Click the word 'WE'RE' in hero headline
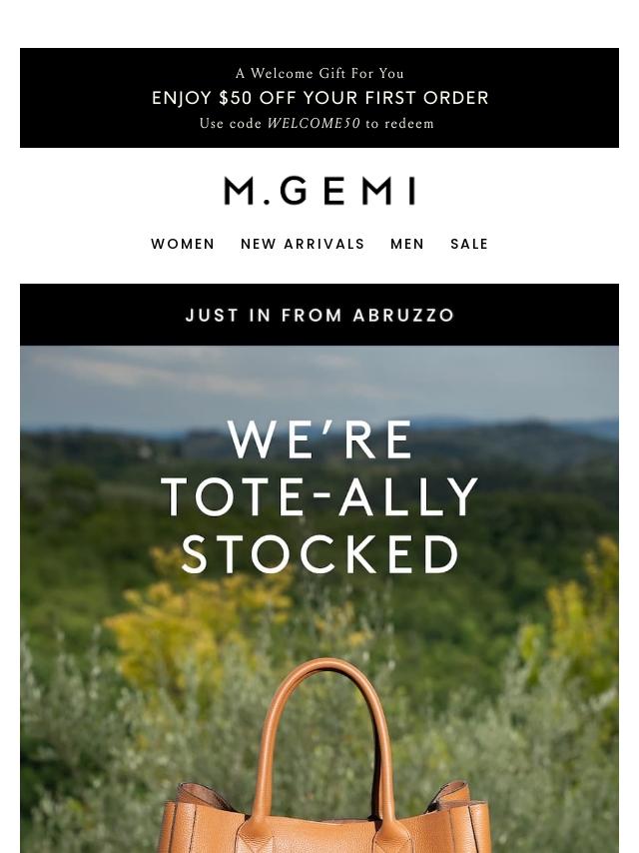This screenshot has width=639, height=853. coord(319,439)
